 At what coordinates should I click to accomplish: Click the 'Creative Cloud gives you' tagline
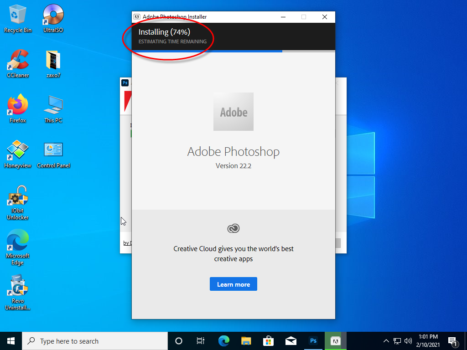(233, 253)
